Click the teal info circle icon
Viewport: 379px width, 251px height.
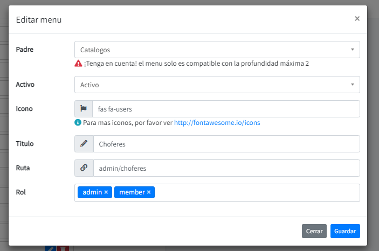(78, 123)
